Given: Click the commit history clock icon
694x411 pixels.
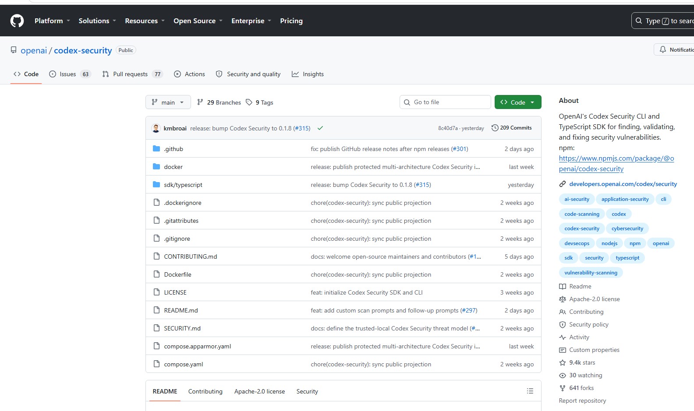Looking at the screenshot, I should (x=495, y=128).
